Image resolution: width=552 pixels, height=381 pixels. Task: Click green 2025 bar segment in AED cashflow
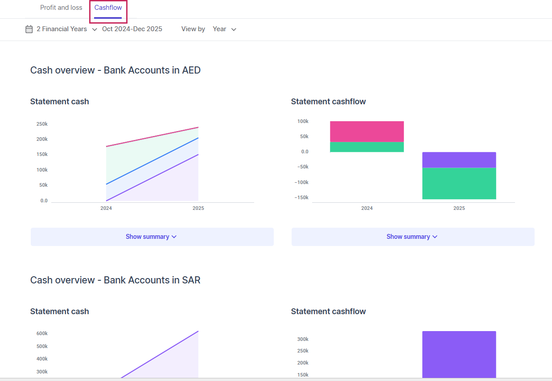[459, 184]
